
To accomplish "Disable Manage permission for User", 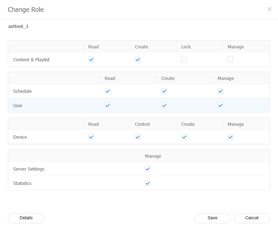I will pyautogui.click(x=220, y=106).
